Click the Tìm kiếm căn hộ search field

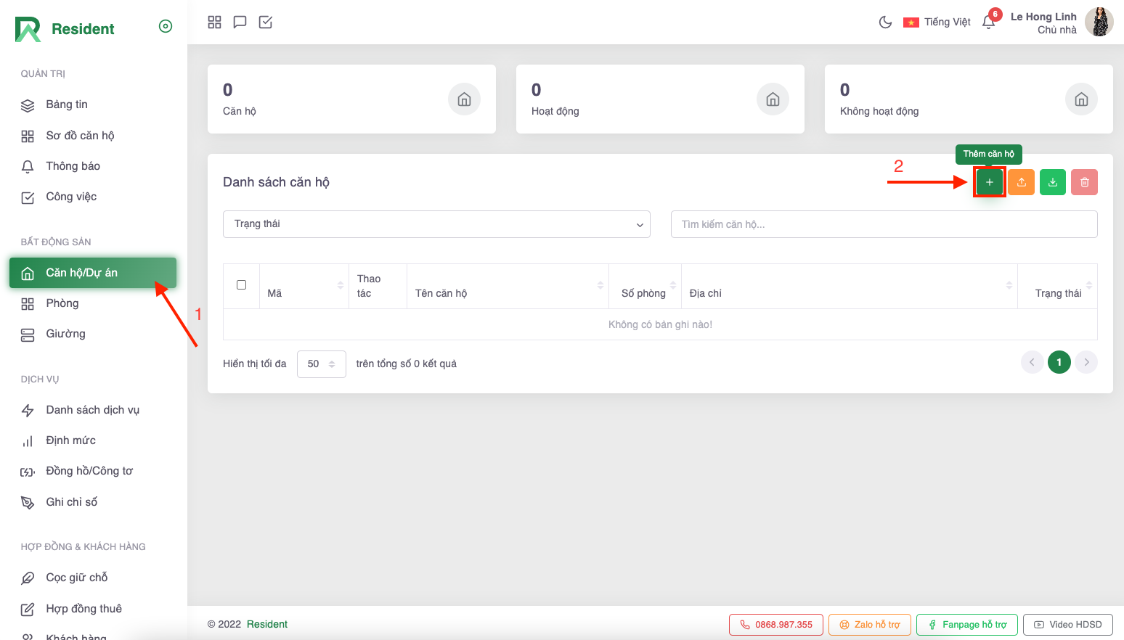click(x=884, y=224)
